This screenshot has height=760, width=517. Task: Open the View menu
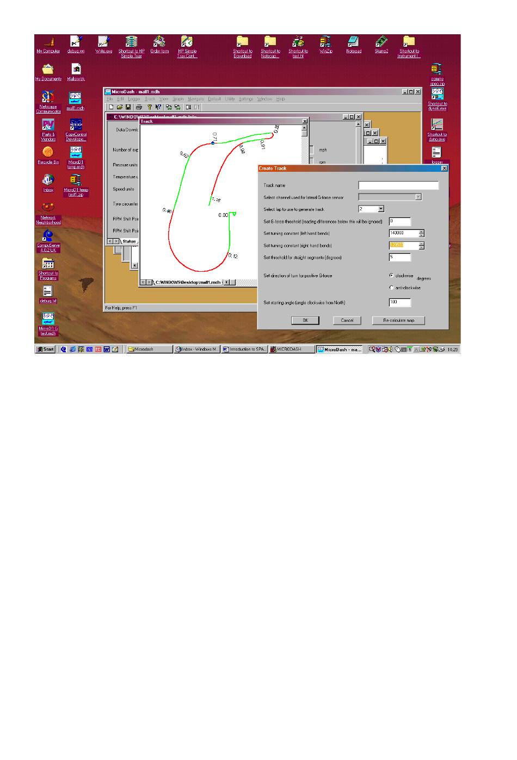164,99
